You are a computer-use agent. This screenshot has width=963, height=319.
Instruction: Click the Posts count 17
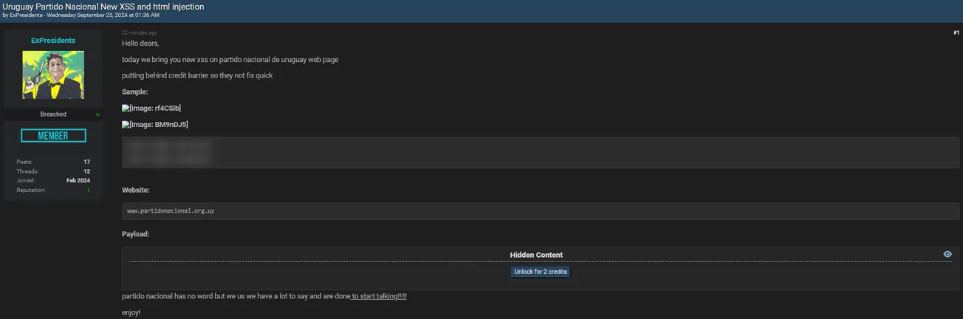[x=86, y=162]
